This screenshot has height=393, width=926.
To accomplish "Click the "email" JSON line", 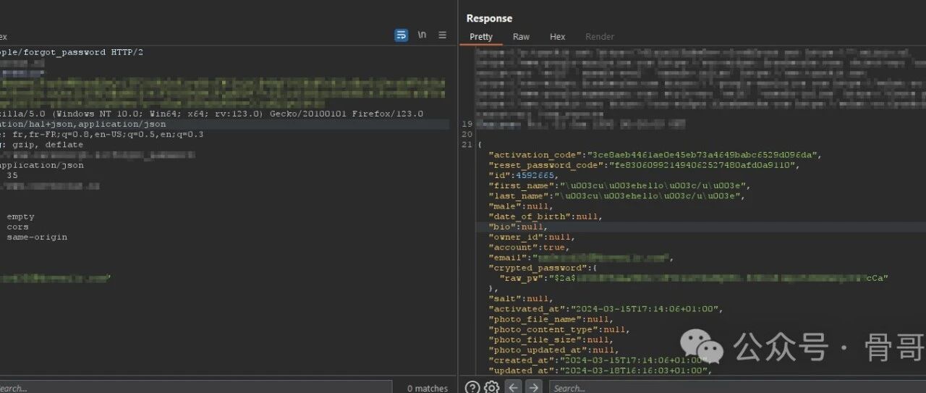I will click(x=582, y=258).
